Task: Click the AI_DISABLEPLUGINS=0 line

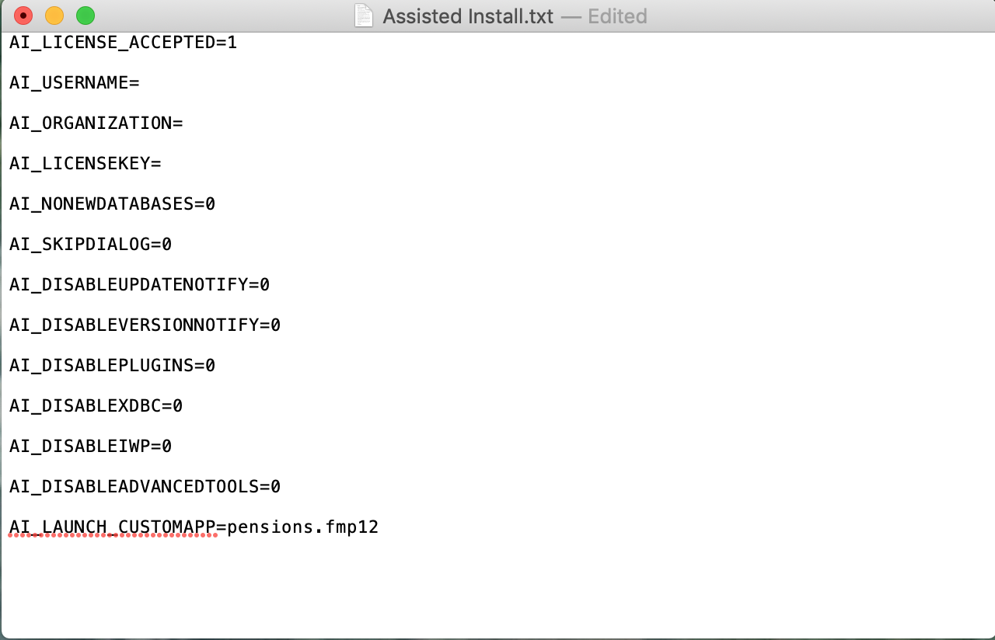Action: point(112,365)
